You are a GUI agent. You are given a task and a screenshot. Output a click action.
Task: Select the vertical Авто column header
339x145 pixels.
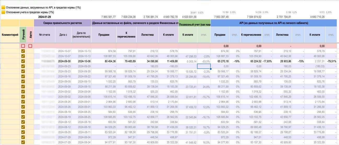click(30, 35)
